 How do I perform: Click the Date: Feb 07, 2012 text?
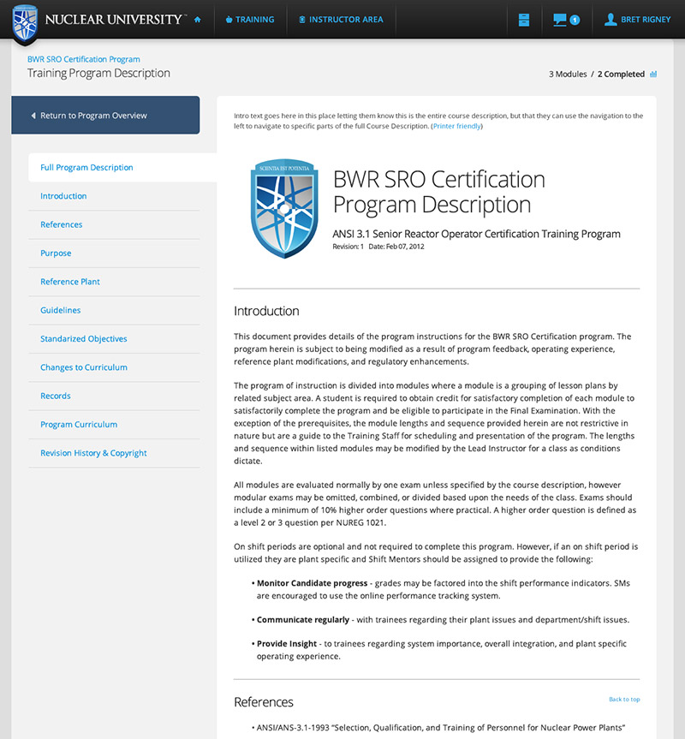[x=396, y=247]
